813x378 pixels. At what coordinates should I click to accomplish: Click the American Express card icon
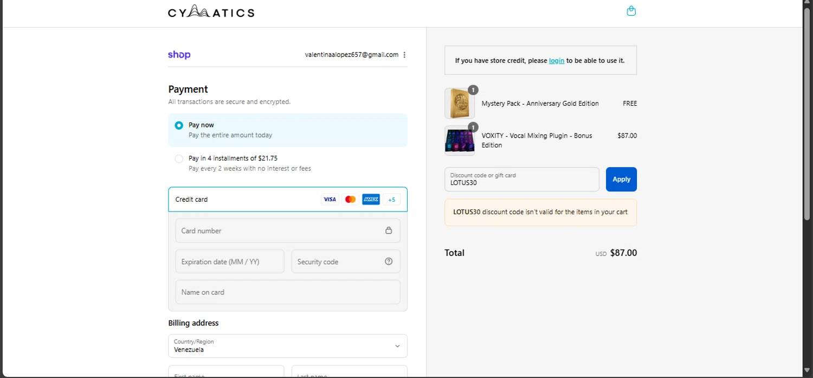pos(371,200)
